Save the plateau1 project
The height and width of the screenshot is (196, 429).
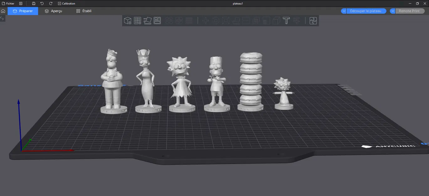tap(33, 3)
